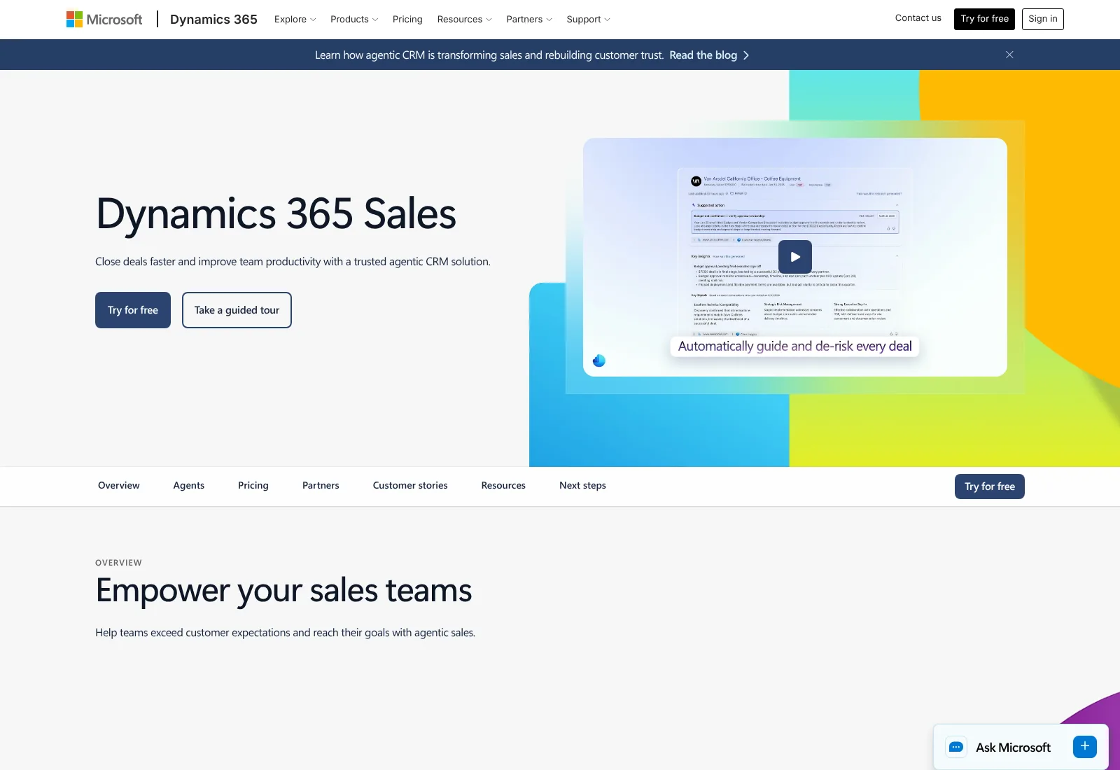Click the Dynamics 365 icon in video corner
Screen dimensions: 1120x770
(599, 360)
